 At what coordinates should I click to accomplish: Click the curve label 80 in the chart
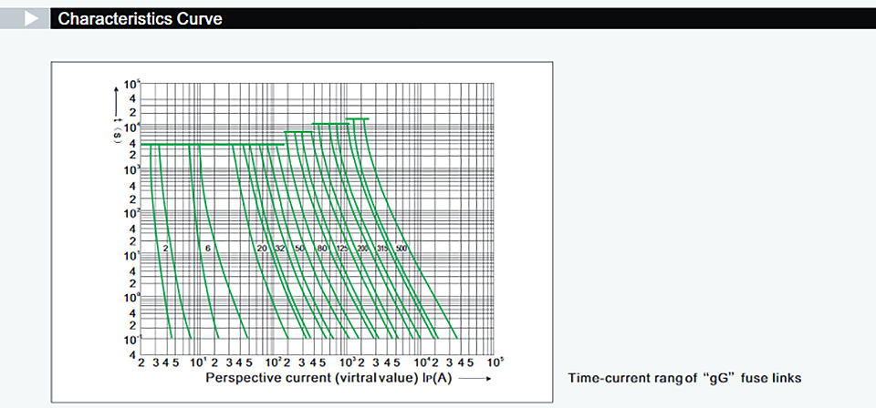click(x=322, y=248)
